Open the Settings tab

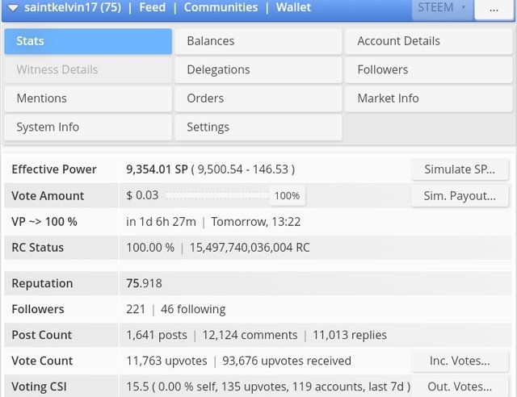258,127
